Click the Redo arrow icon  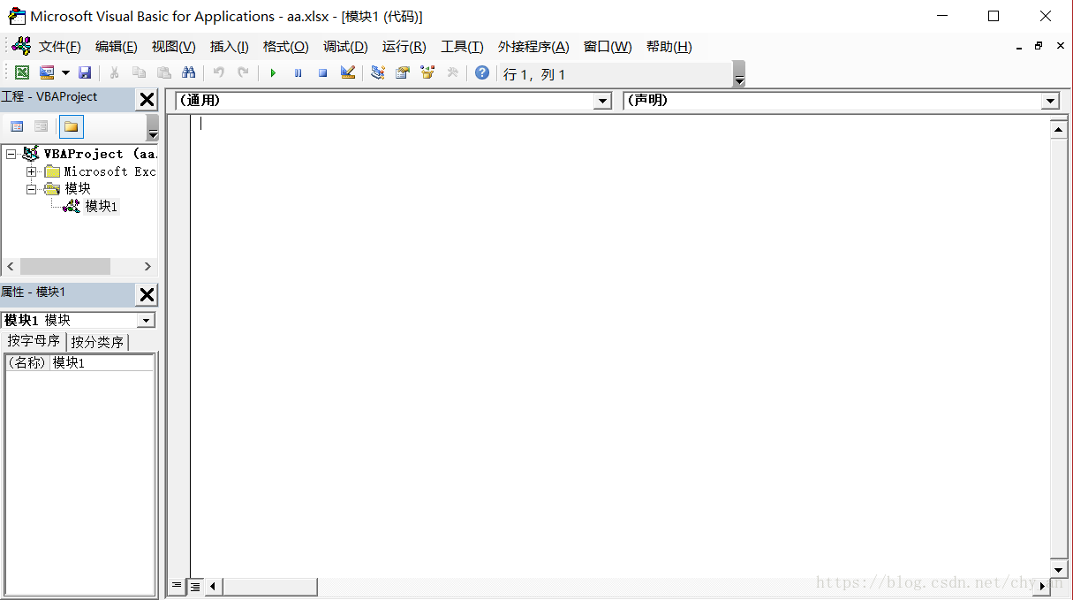point(243,73)
